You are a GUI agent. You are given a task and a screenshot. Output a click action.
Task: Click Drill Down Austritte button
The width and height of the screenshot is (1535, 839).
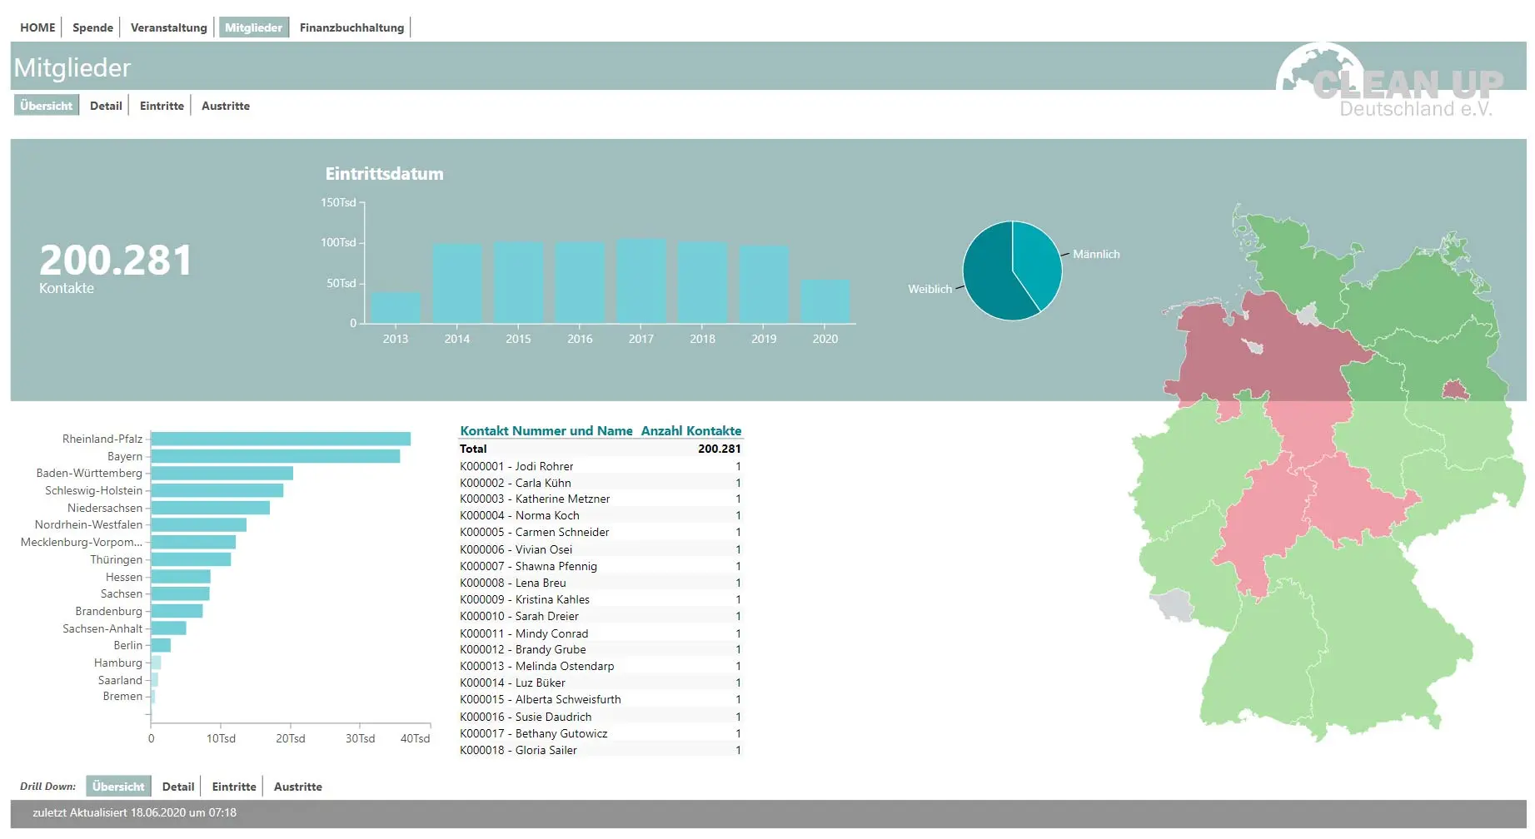297,787
